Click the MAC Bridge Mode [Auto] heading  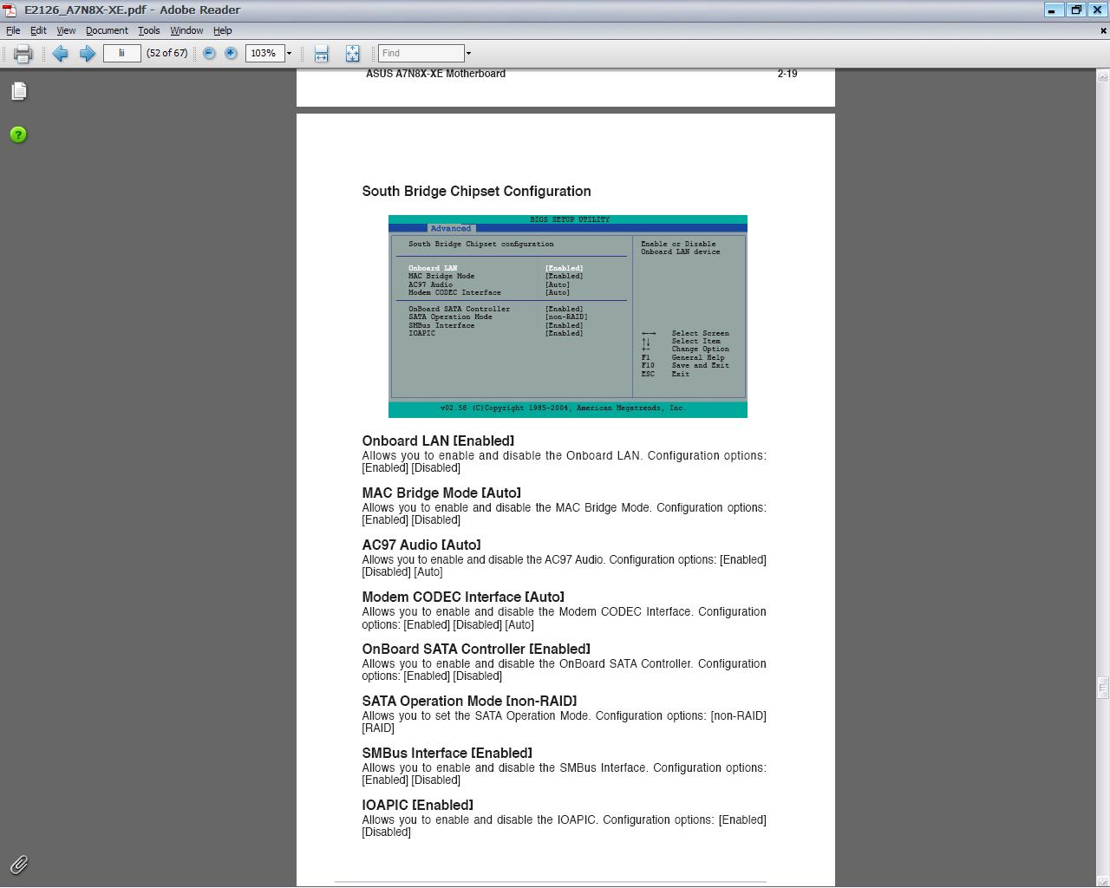pos(441,493)
